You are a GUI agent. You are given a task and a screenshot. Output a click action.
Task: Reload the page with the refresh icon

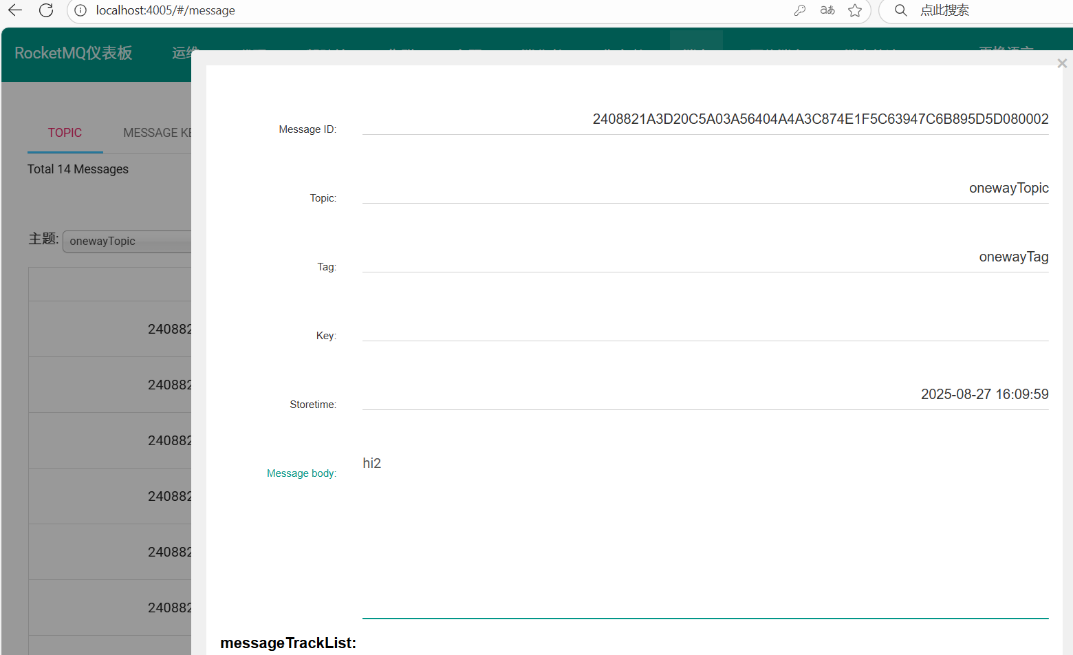(x=46, y=10)
